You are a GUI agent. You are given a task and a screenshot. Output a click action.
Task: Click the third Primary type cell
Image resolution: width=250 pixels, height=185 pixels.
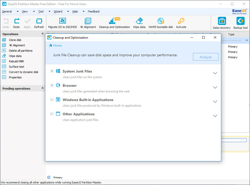pos(233,57)
